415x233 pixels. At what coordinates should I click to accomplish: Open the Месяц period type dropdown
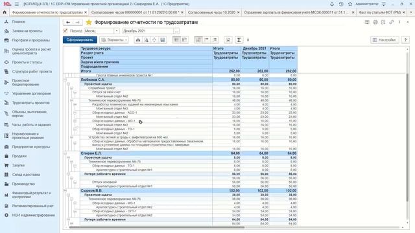[117, 31]
